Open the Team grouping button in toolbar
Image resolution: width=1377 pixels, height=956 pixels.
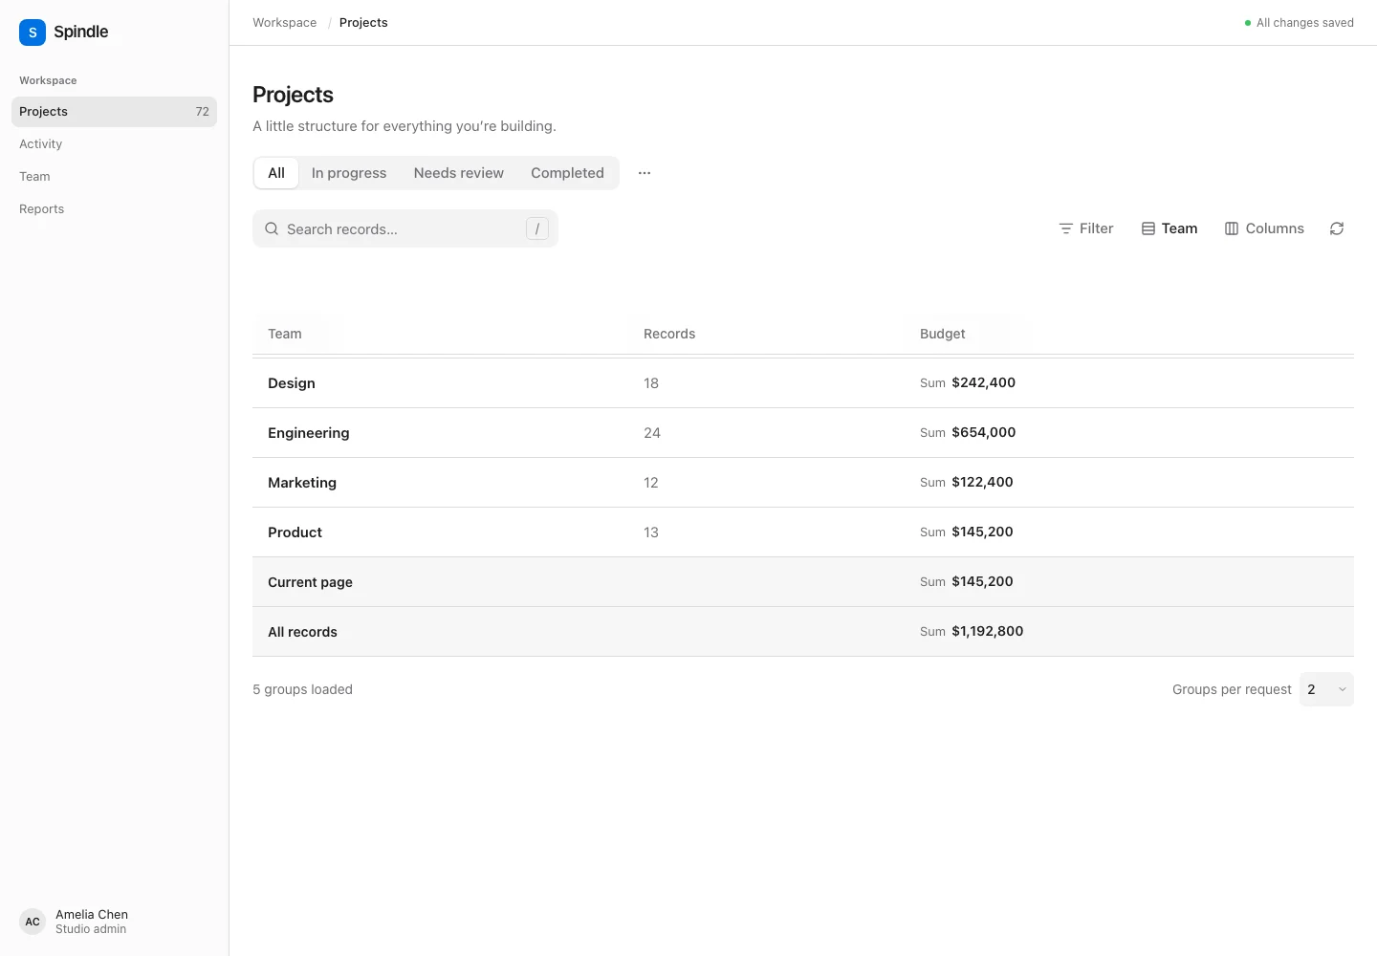pos(1169,228)
